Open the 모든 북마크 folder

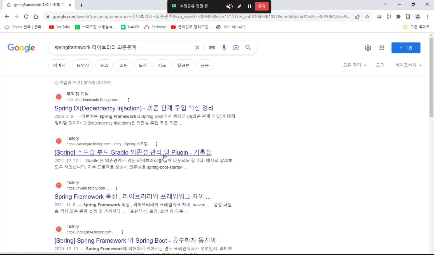click(416, 27)
